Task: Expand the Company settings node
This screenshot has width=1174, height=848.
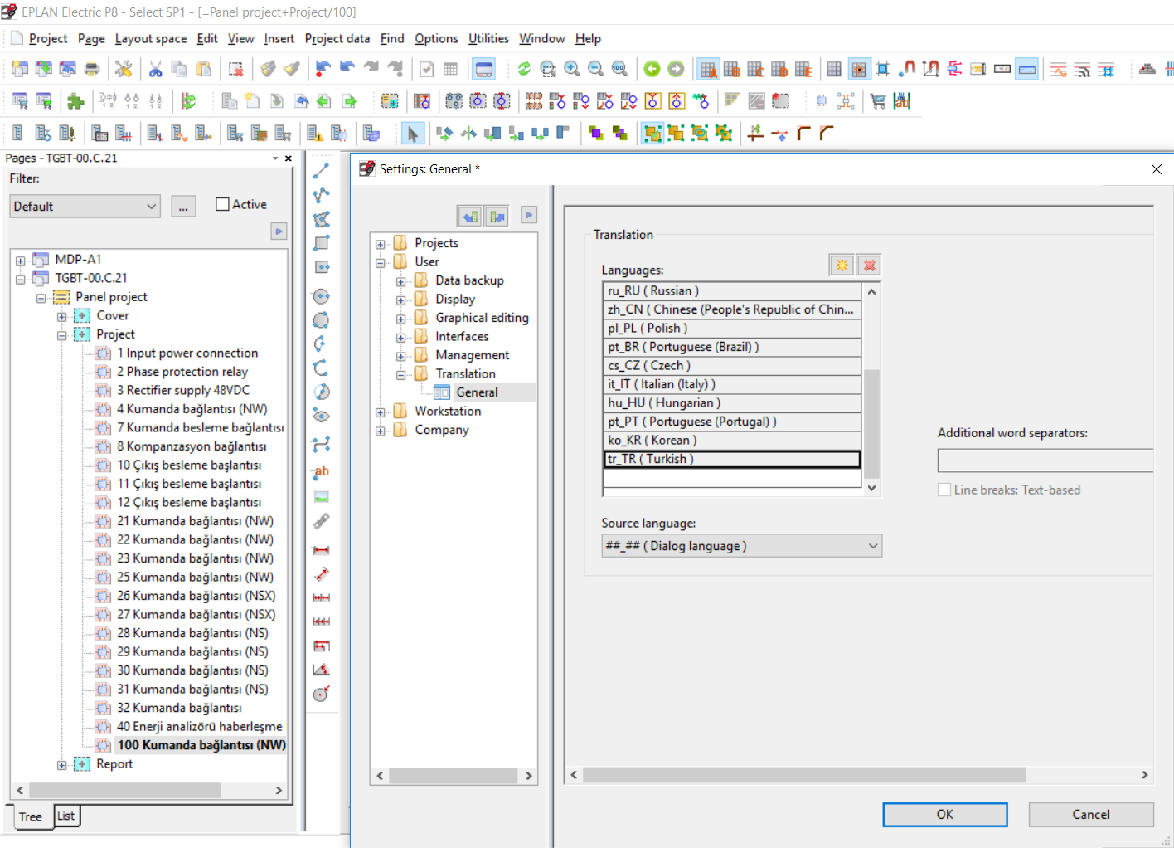Action: 381,431
